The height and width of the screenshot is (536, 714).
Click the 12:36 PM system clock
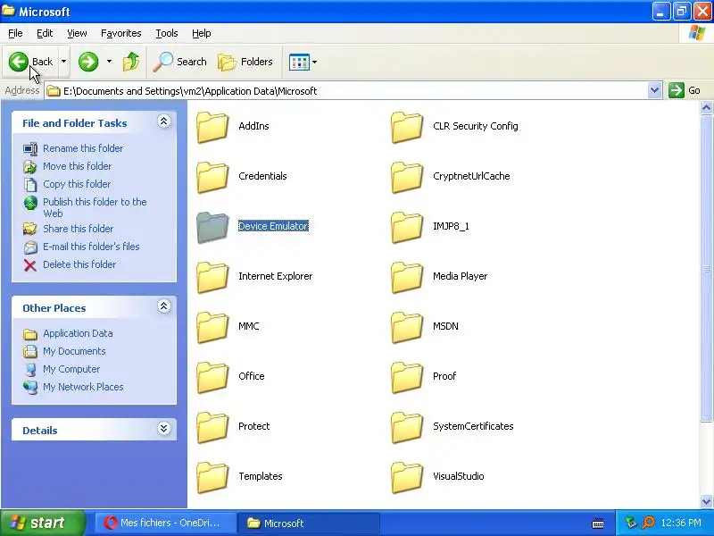click(x=681, y=523)
